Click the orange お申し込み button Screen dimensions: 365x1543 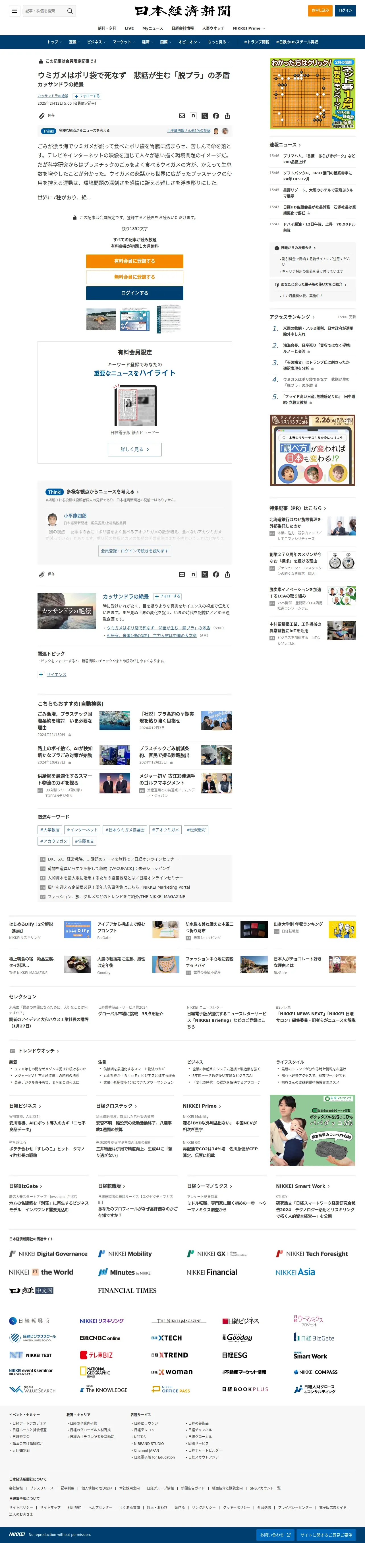click(x=320, y=10)
